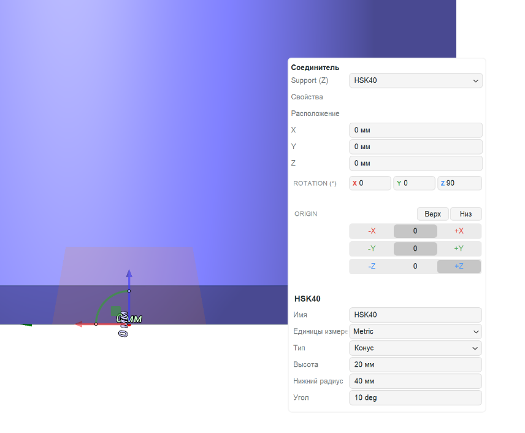Image resolution: width=525 pixels, height=433 pixels.
Task: Set origin to -X
Action: coord(372,231)
